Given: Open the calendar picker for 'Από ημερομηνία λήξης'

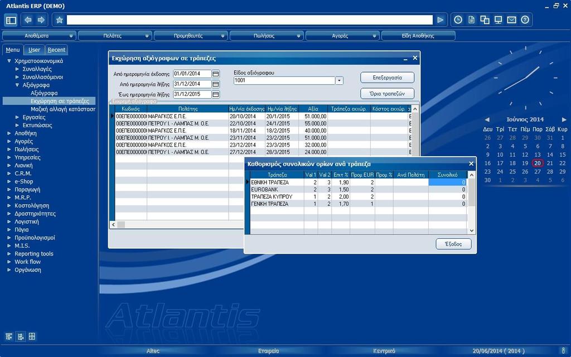Looking at the screenshot, I should click(216, 84).
